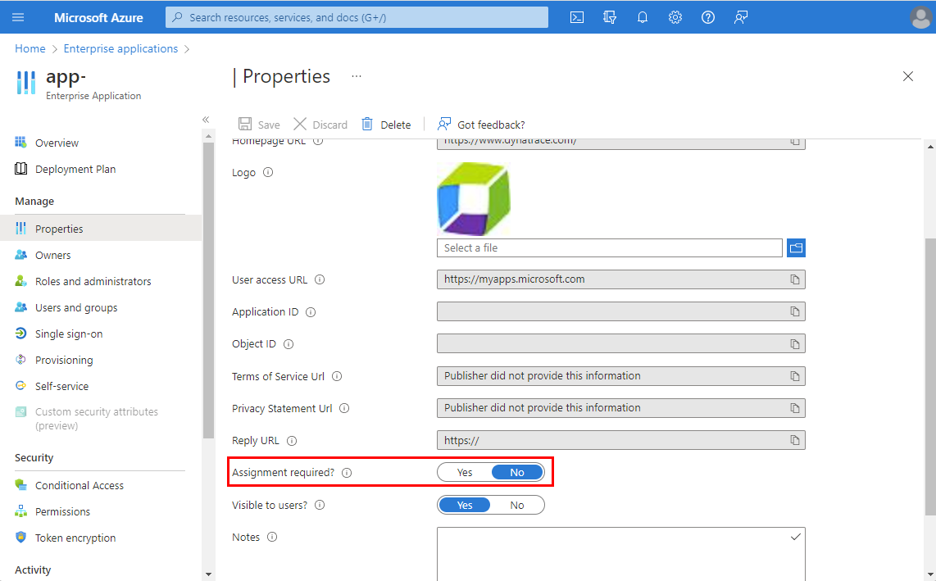Show info tooltip for Terms of Service Url
Viewport: 936px width, 581px height.
coord(337,376)
